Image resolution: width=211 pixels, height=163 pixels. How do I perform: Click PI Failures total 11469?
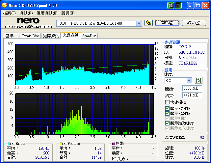tap(97, 157)
